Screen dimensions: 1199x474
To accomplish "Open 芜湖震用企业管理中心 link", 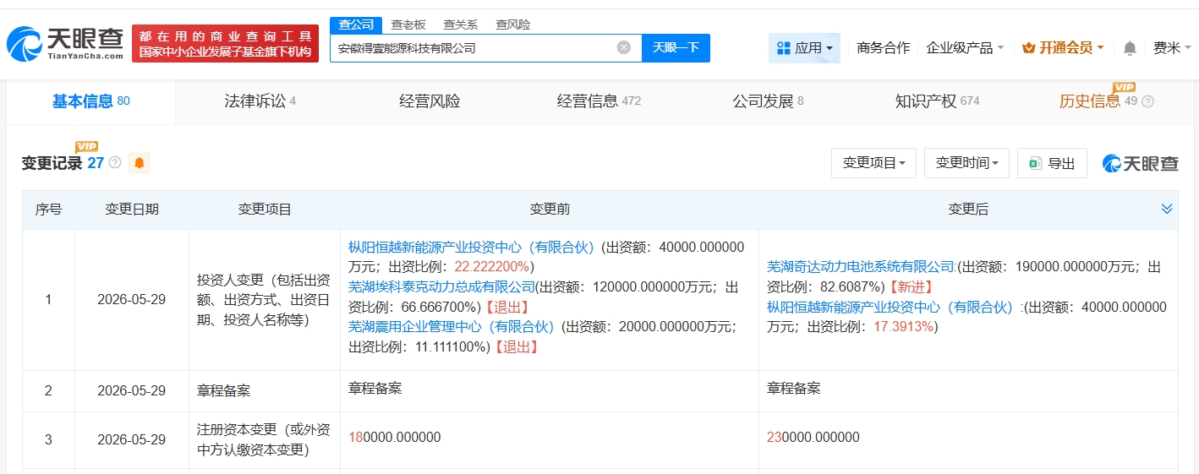I will 452,326.
